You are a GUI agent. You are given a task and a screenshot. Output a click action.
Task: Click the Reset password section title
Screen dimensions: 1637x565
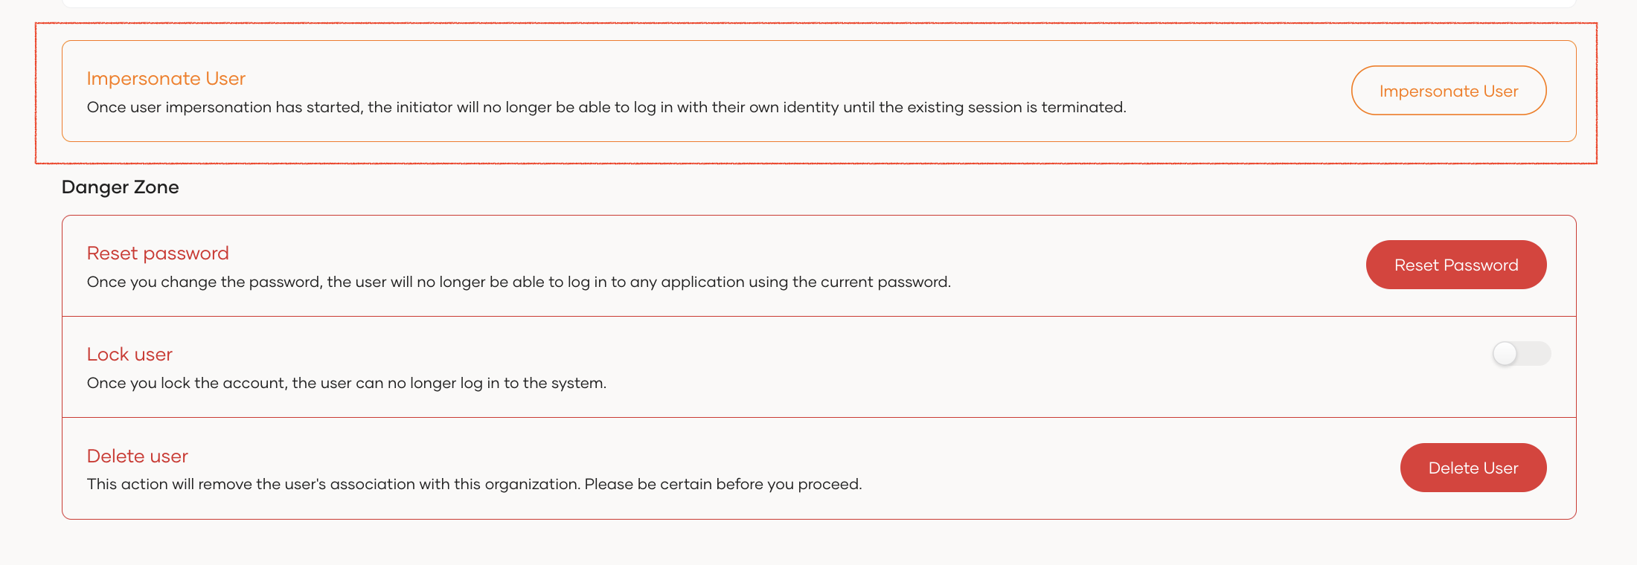pyautogui.click(x=158, y=254)
